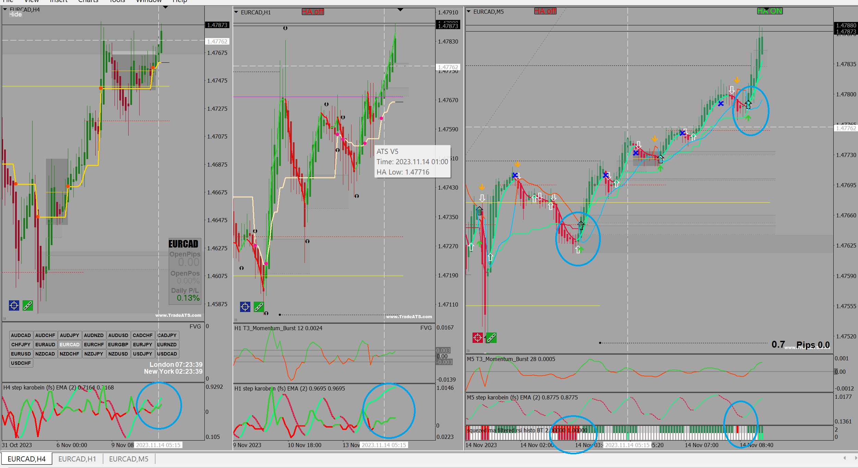Select the EURUSD symbol button

(21, 354)
